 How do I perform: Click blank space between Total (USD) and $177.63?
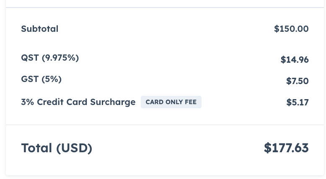tap(176, 148)
